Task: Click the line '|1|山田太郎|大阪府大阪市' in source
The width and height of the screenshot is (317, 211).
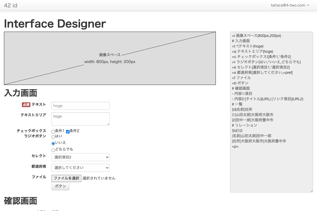Action: coord(253,115)
